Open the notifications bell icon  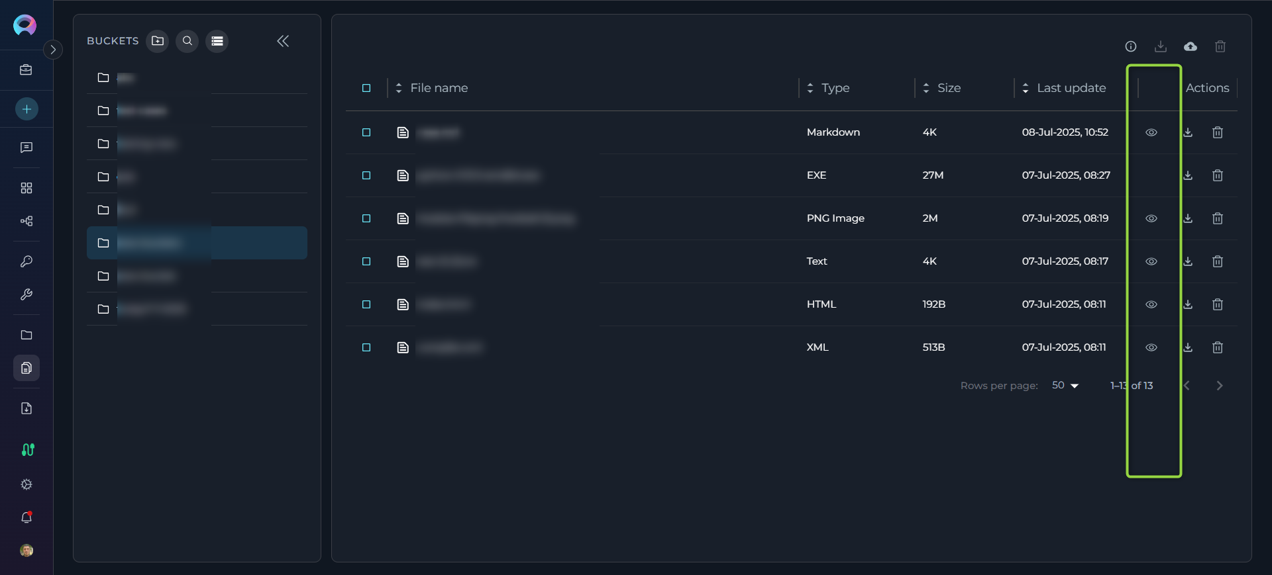[26, 517]
